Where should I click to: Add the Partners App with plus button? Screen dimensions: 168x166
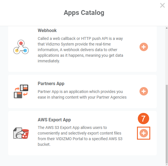click(144, 91)
